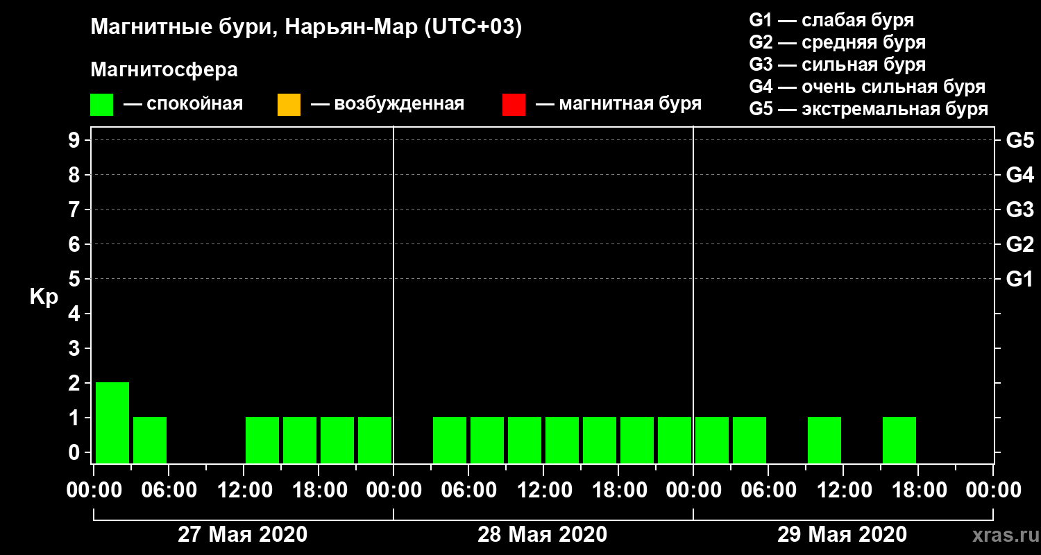The width and height of the screenshot is (1041, 555).
Task: Click the '— магнитная буря' legend label
Action: (619, 105)
